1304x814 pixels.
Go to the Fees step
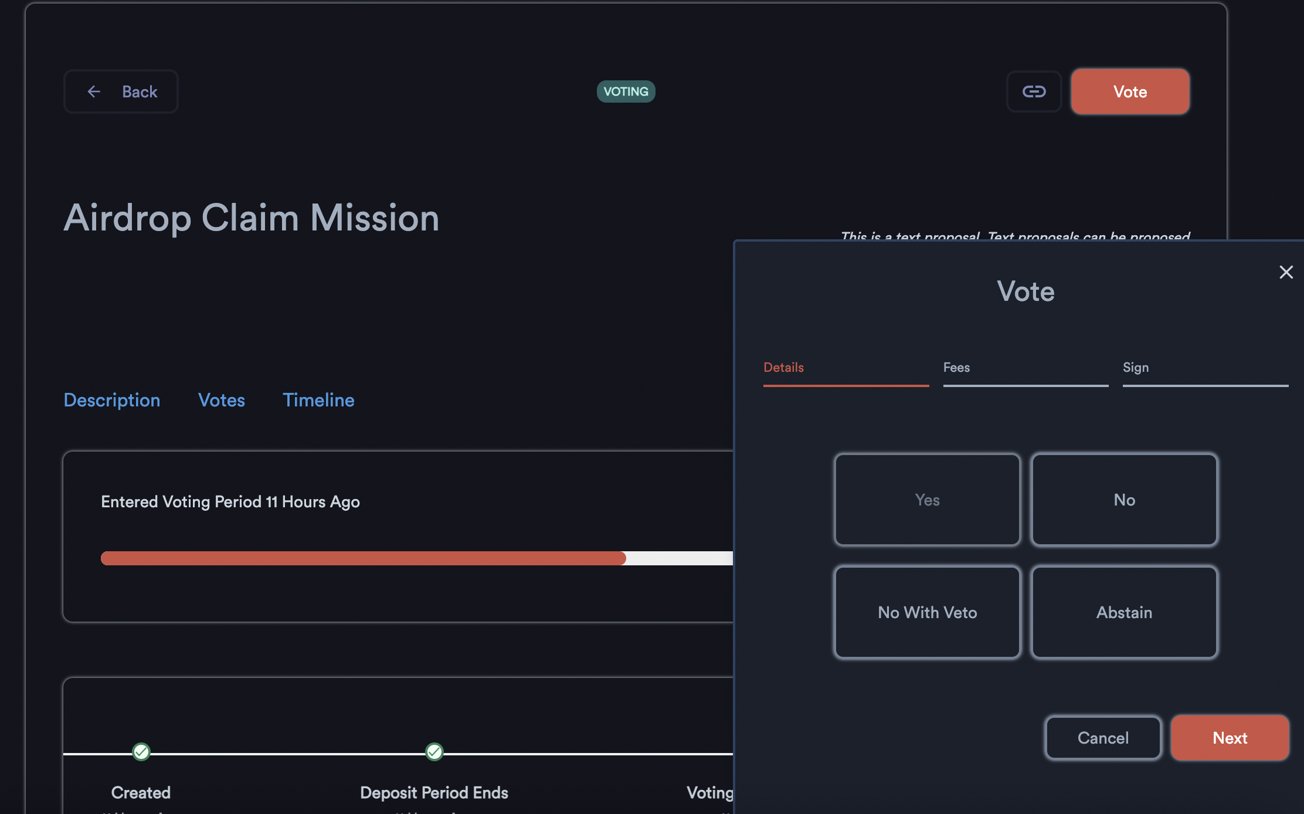pos(956,368)
